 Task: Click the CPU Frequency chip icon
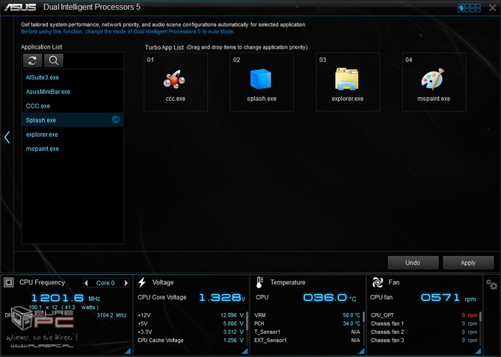coord(9,282)
